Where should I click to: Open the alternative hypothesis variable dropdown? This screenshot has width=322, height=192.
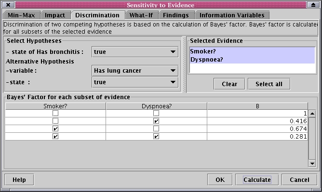pos(135,71)
